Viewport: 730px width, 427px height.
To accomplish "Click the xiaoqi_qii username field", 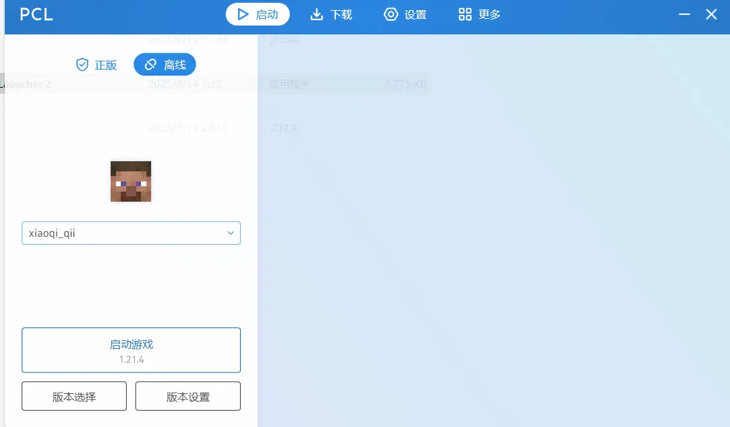I will [x=131, y=233].
